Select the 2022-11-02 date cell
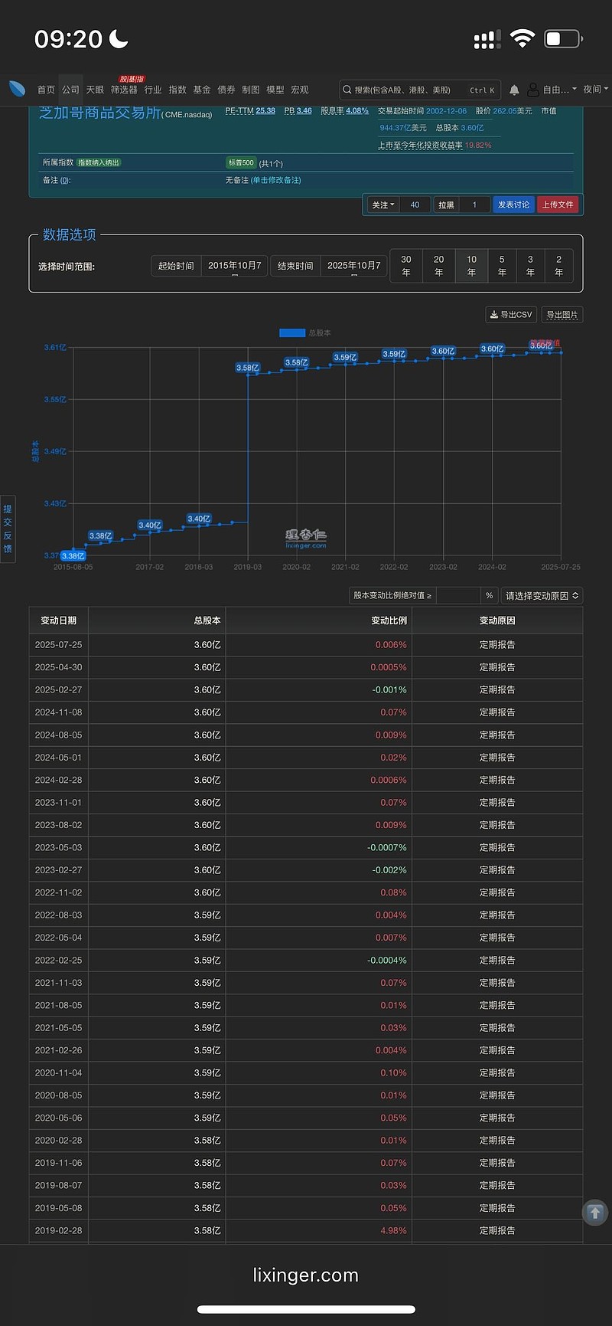This screenshot has height=1326, width=612. tap(58, 892)
